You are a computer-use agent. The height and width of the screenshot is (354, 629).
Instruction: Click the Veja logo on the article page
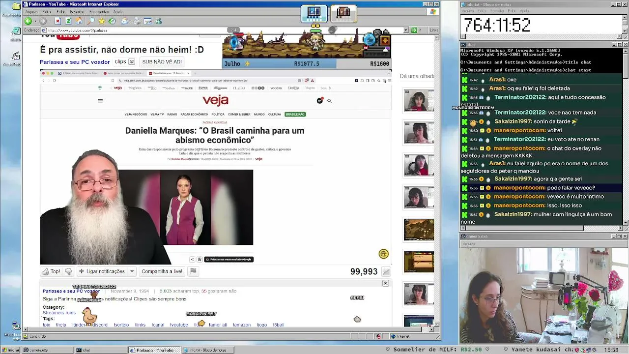[216, 100]
